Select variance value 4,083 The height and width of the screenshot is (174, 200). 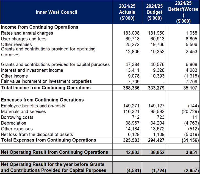191,70
